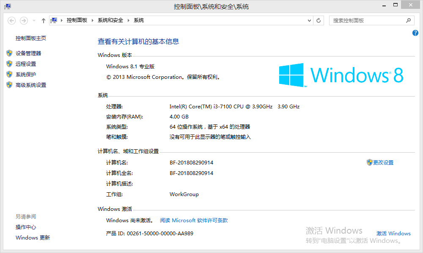Expand the chevron after 系统和安全 breadcrumb
The width and height of the screenshot is (423, 253).
pos(129,20)
